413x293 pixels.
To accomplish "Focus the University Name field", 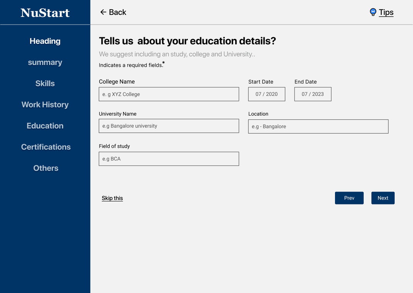I will point(169,126).
